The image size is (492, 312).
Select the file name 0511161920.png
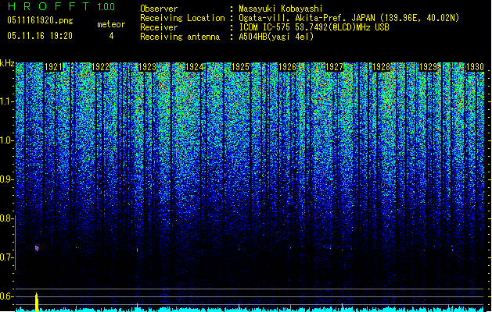tap(40, 20)
